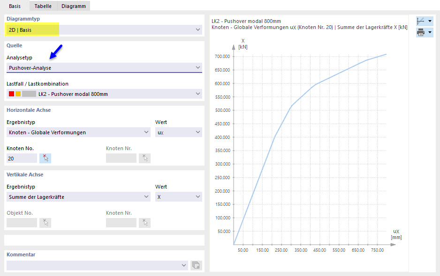Open vertical axis Wert X dropdown
Screen dimensions: 440x276
click(178, 197)
